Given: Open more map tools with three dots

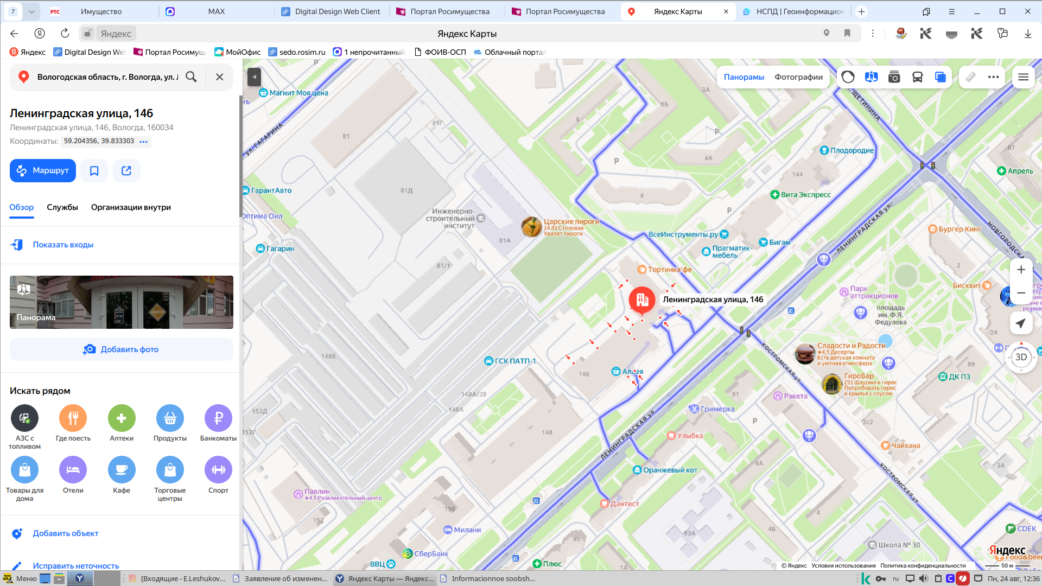Looking at the screenshot, I should (x=994, y=77).
